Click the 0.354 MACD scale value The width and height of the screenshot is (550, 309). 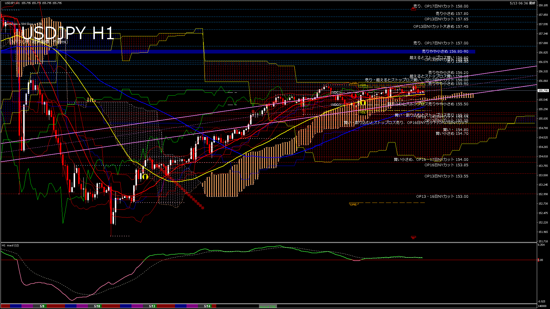pyautogui.click(x=541, y=245)
